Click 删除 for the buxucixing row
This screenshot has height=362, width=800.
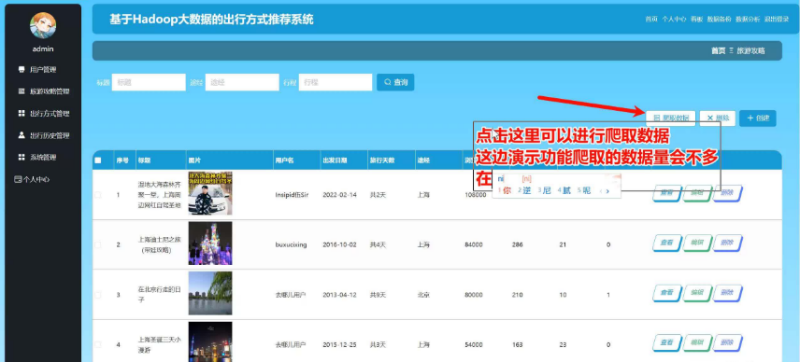(x=727, y=244)
